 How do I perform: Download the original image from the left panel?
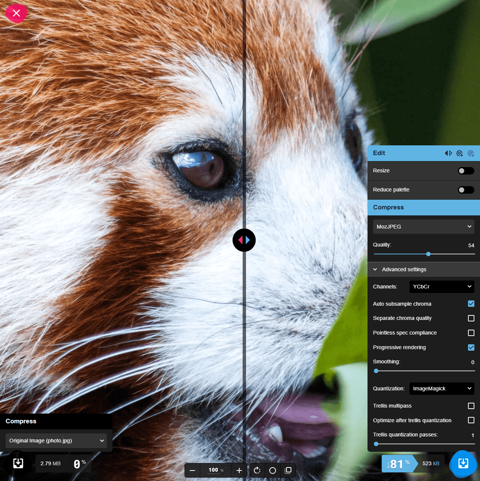[18, 463]
